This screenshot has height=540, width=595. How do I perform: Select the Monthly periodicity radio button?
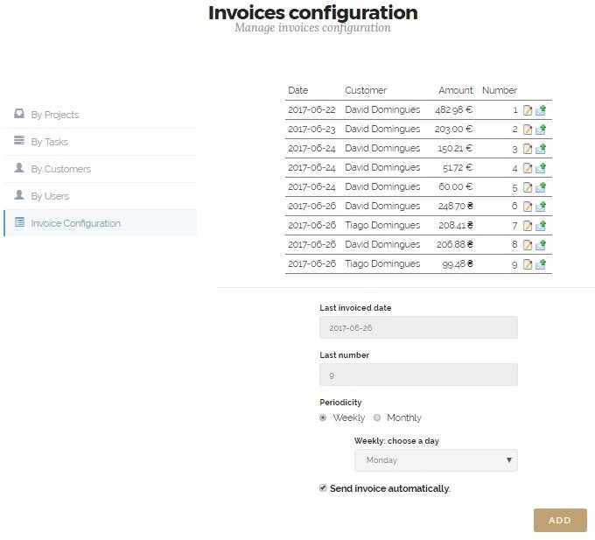click(x=377, y=417)
